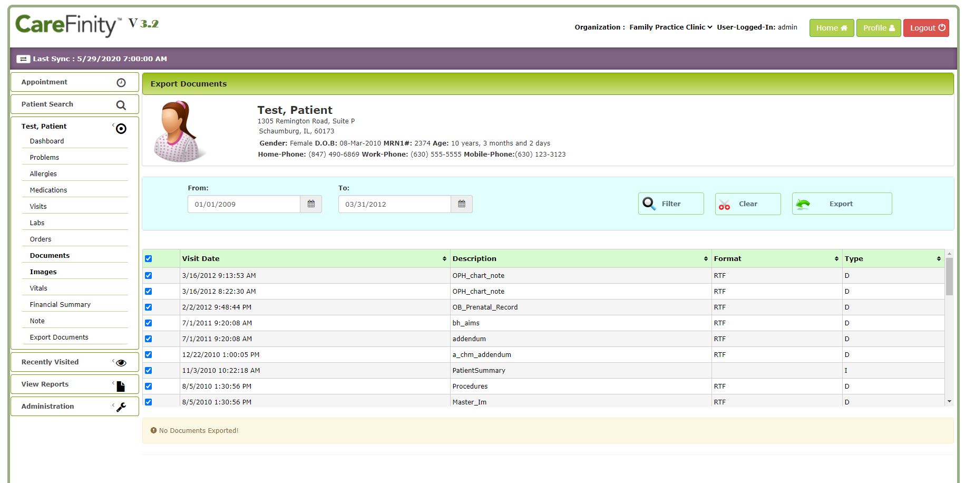965x483 pixels.
Task: Open the Documents menu item
Action: click(x=50, y=256)
